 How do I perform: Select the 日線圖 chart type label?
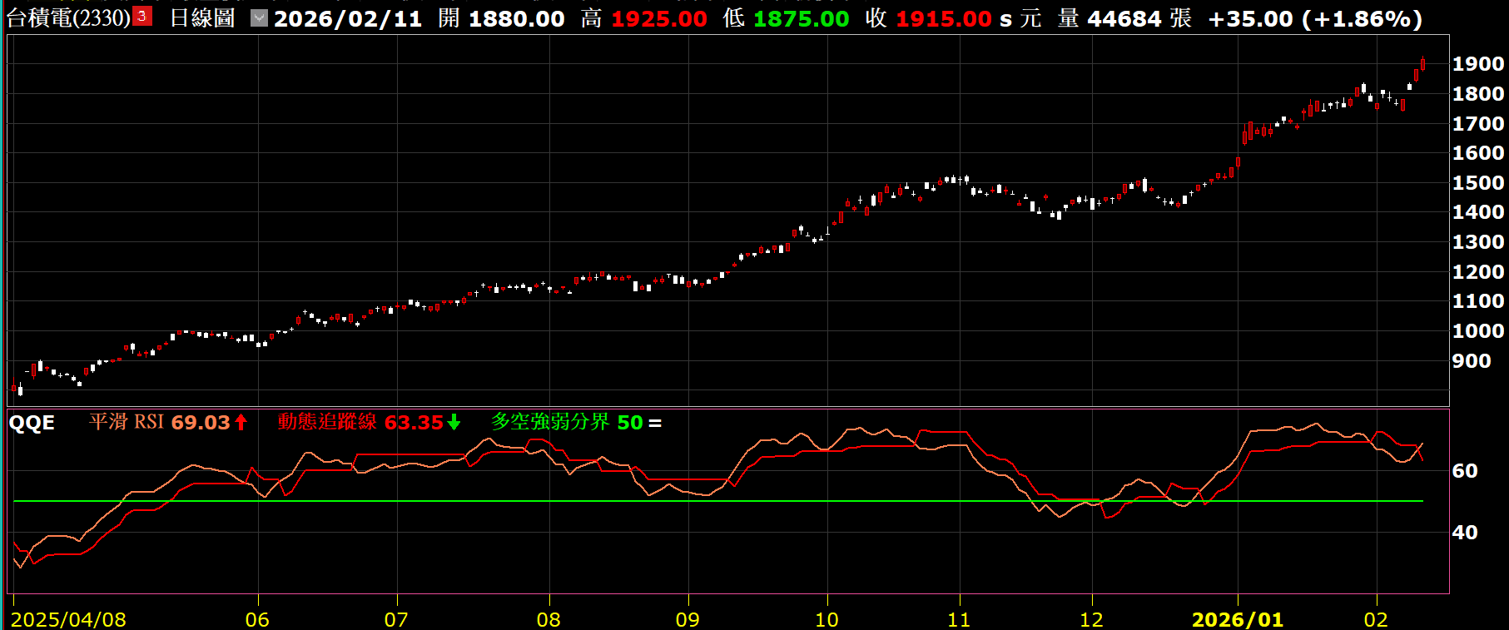click(x=202, y=17)
